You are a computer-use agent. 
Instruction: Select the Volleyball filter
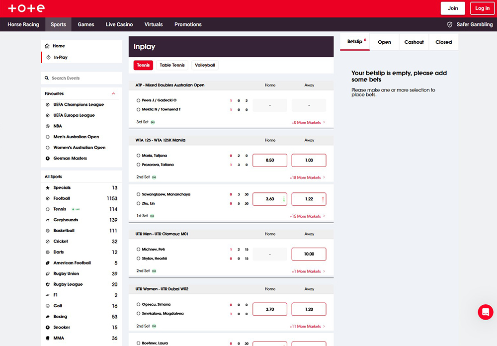[x=205, y=65]
